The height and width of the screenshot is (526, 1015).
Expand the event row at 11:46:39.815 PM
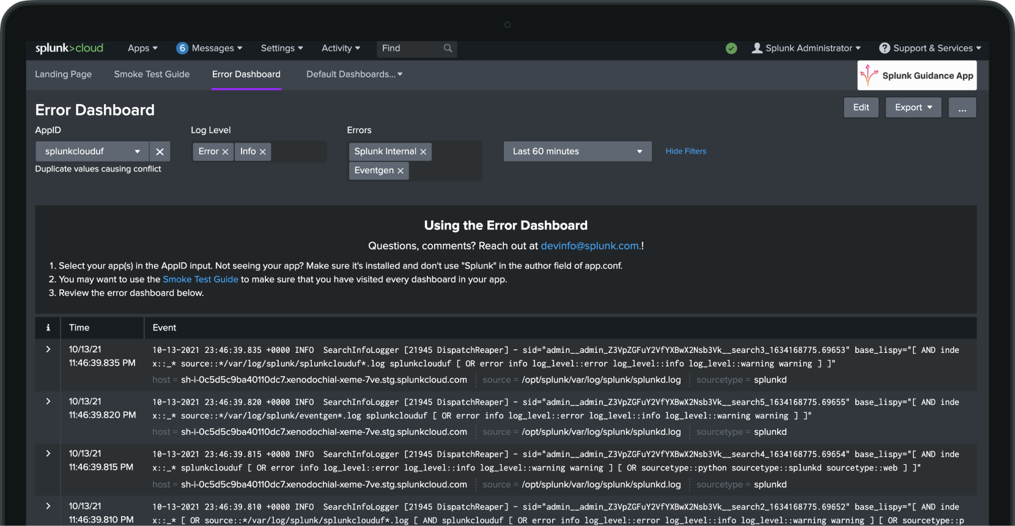48,453
